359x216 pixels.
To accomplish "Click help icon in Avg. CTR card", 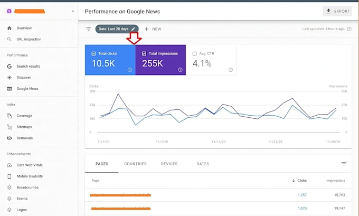I will point(231,70).
